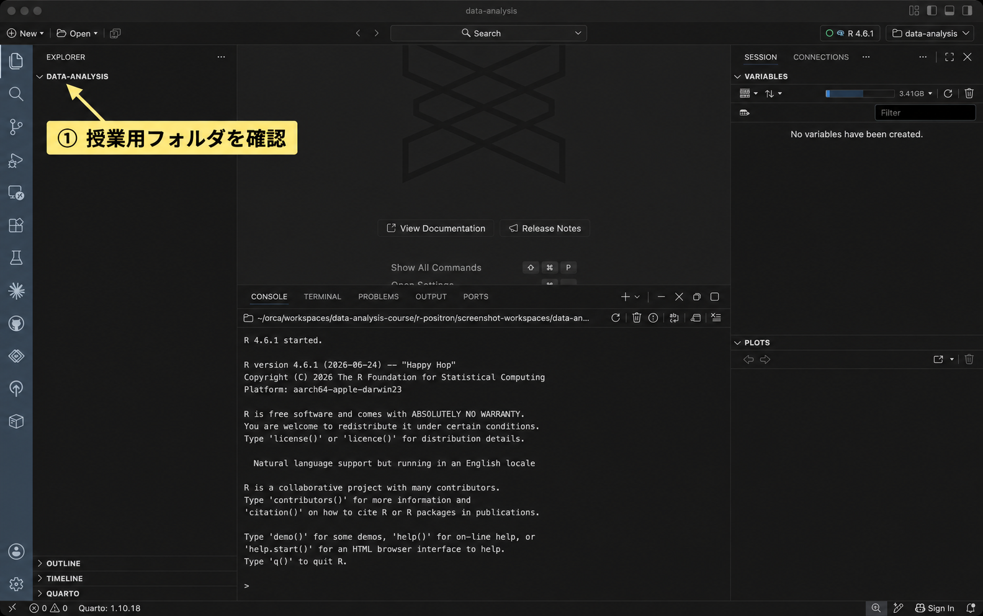Switch to the OUTPUT tab
The width and height of the screenshot is (983, 616).
point(431,297)
